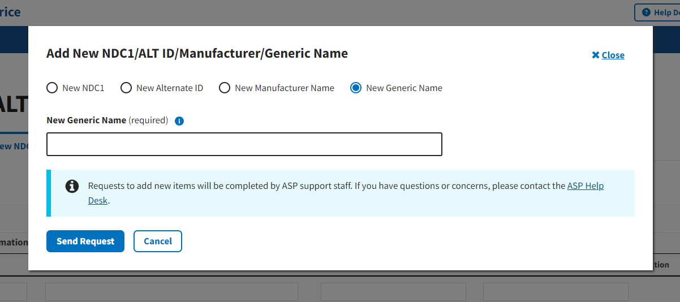The height and width of the screenshot is (302, 680).
Task: Select the New NDC1 radio button
Action: click(x=52, y=88)
